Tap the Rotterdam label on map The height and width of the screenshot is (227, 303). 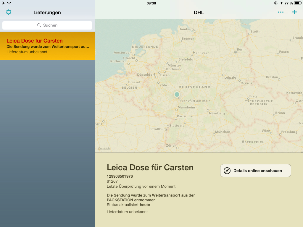119,61
